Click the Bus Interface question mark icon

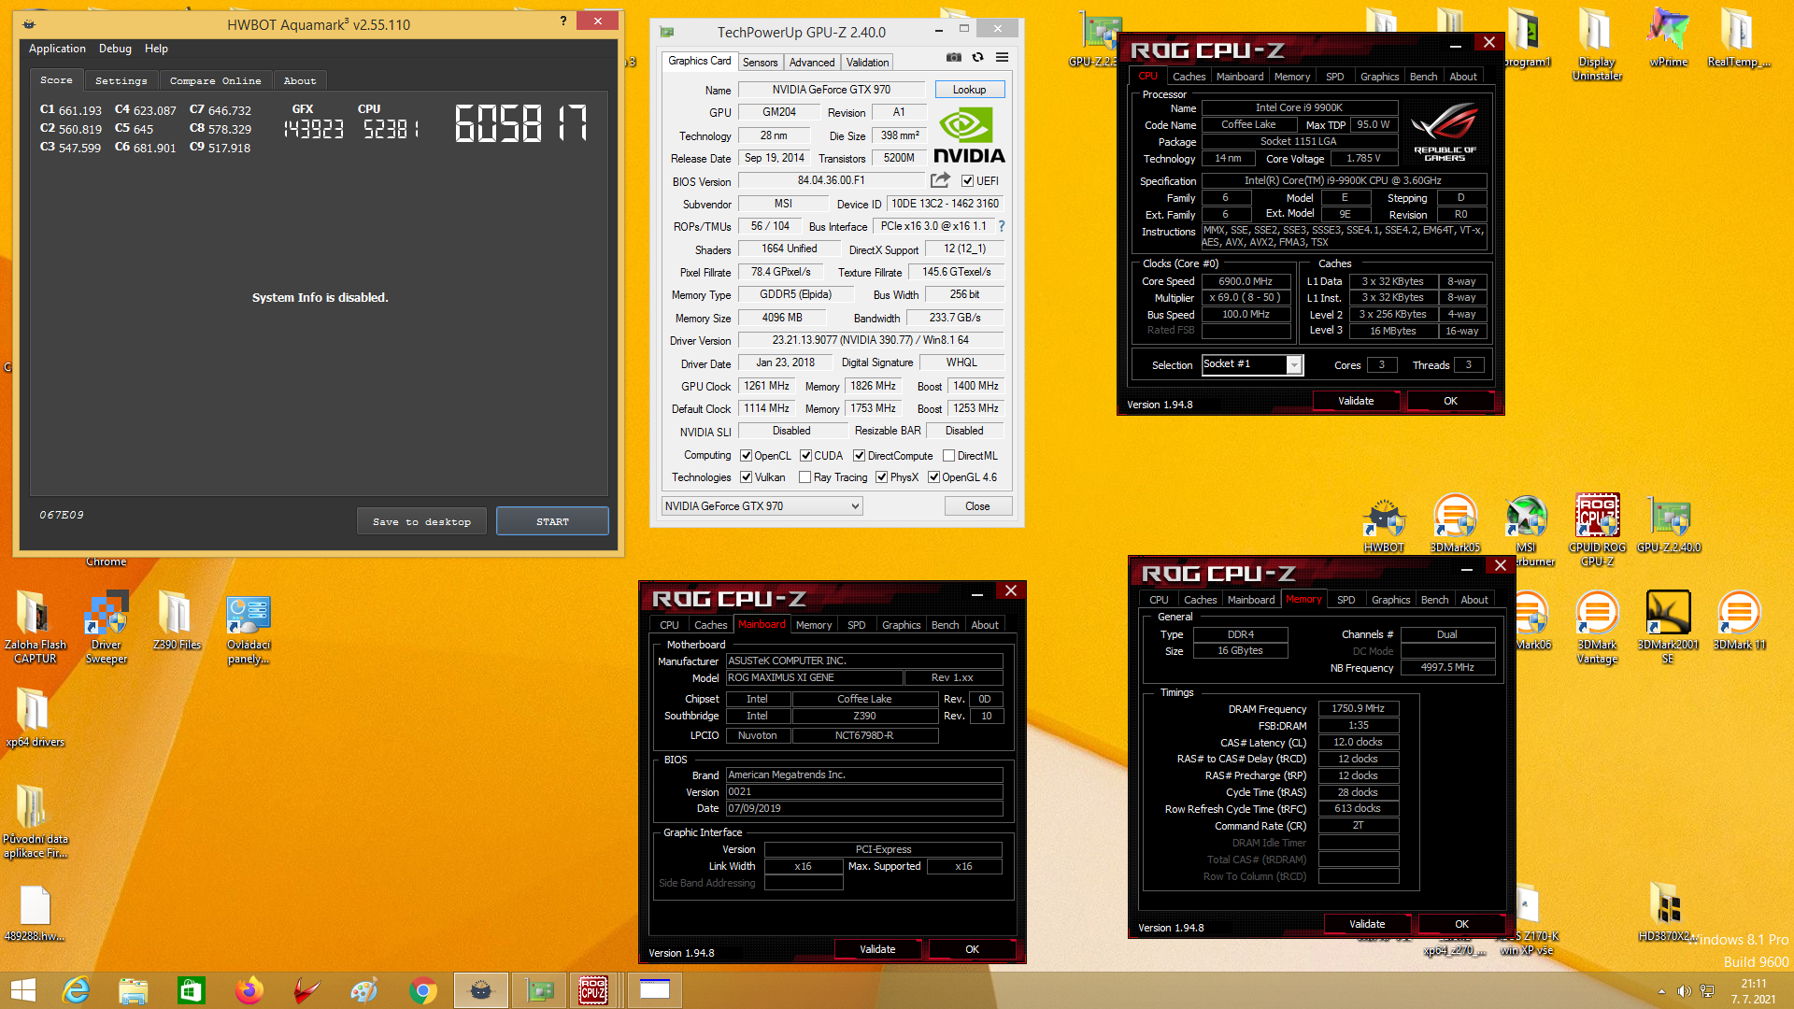point(1002,226)
